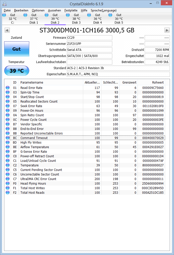Click the Grenzwert column header
Viewport: 174px width, 255px height.
coord(129,83)
